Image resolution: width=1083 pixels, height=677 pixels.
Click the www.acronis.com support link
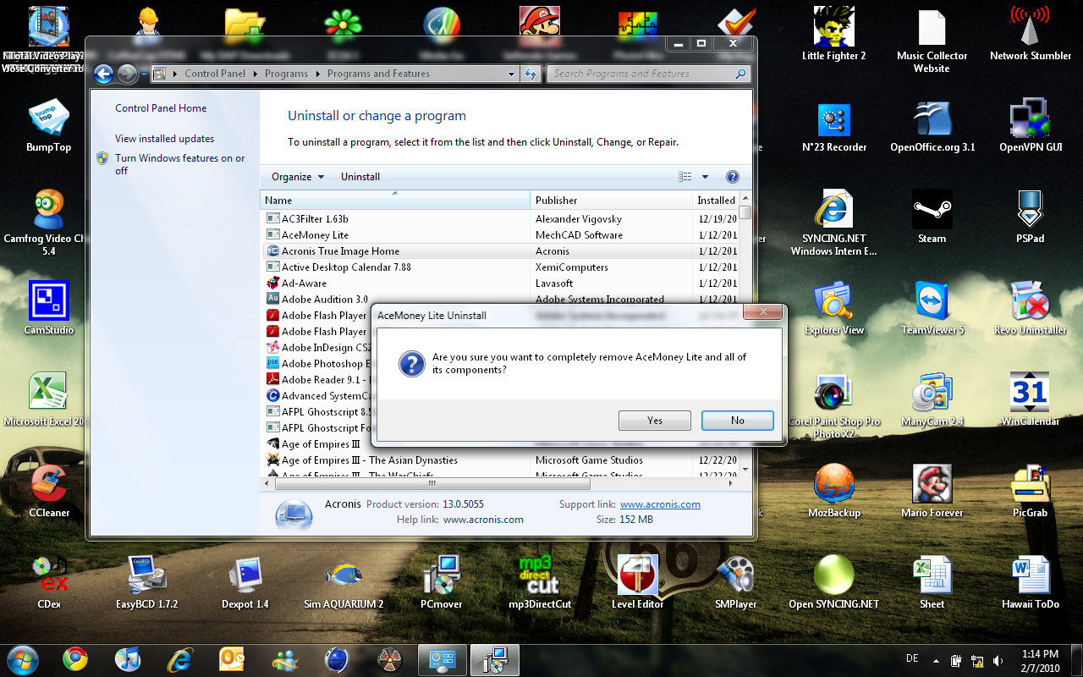(660, 504)
